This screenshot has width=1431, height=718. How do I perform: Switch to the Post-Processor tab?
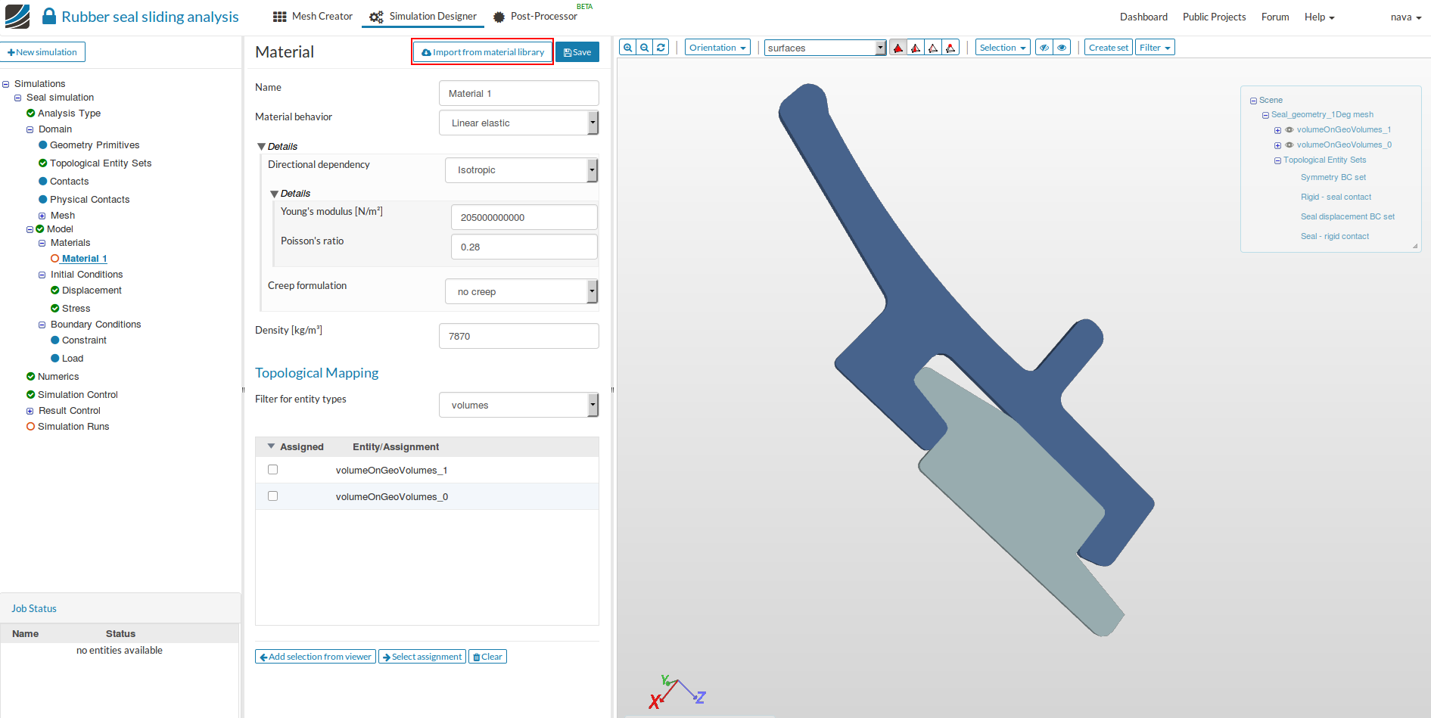point(535,17)
